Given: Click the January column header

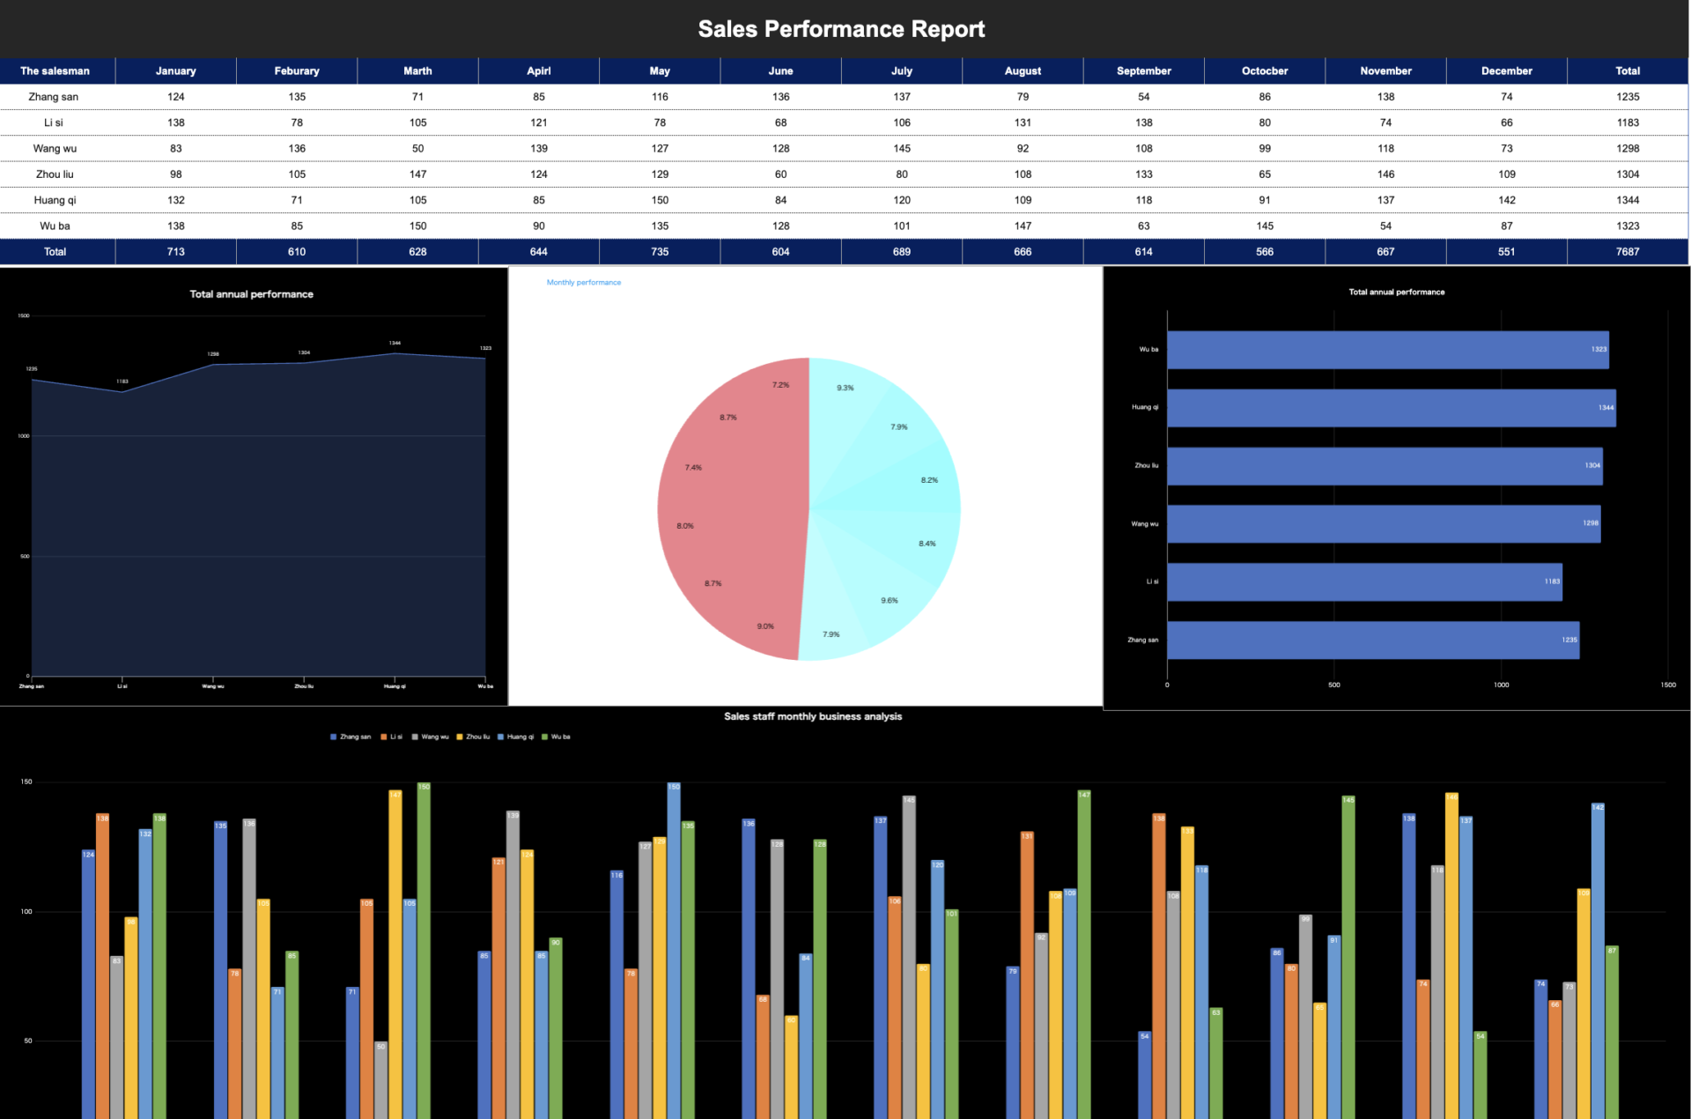Looking at the screenshot, I should click(x=175, y=70).
